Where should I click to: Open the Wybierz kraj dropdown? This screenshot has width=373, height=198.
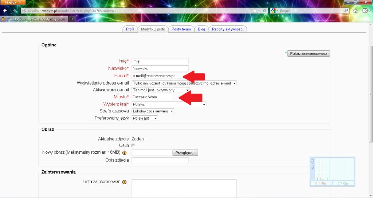pos(169,104)
